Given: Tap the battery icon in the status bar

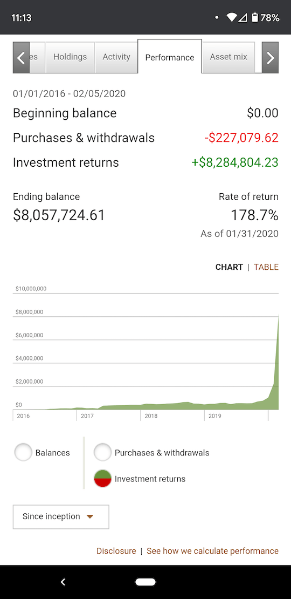Looking at the screenshot, I should pos(255,18).
